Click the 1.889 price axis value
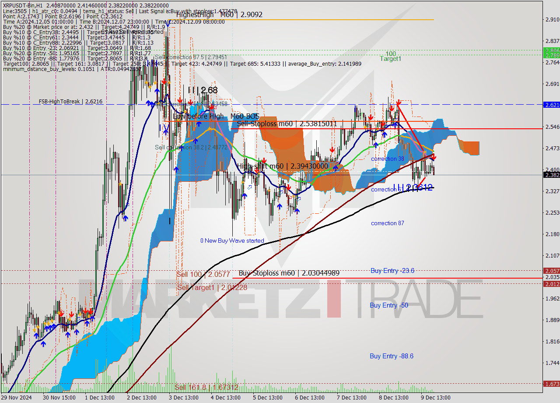 pos(552,320)
